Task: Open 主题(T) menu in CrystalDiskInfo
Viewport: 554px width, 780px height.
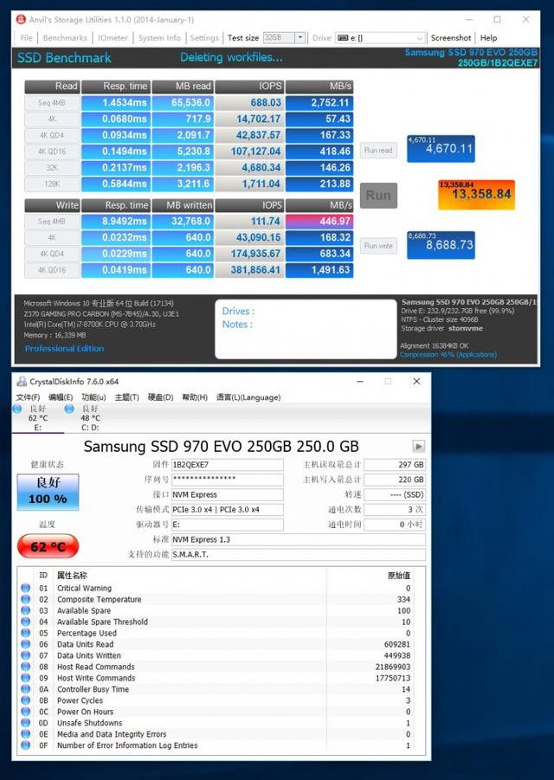Action: (x=126, y=397)
